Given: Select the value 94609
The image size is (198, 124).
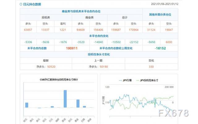Looking at the screenshot, I should (80, 30).
